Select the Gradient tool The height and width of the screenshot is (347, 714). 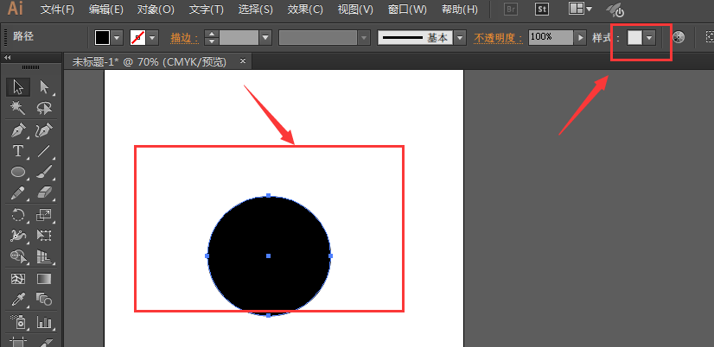(44, 279)
